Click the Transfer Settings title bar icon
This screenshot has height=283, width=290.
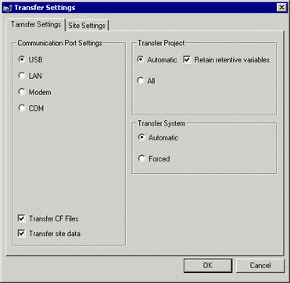[7, 8]
